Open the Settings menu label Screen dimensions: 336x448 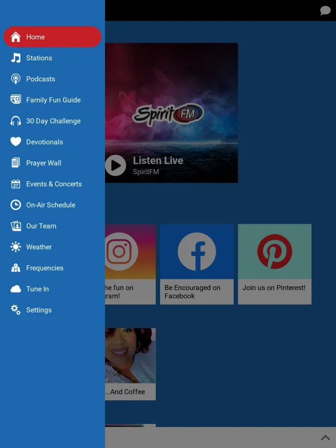pos(39,310)
